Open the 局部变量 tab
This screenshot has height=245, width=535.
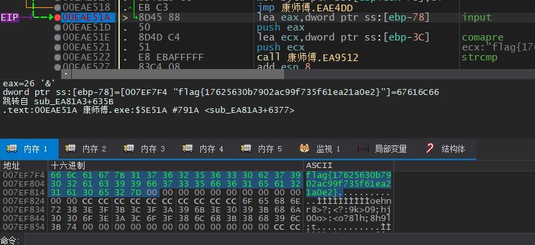(384, 149)
